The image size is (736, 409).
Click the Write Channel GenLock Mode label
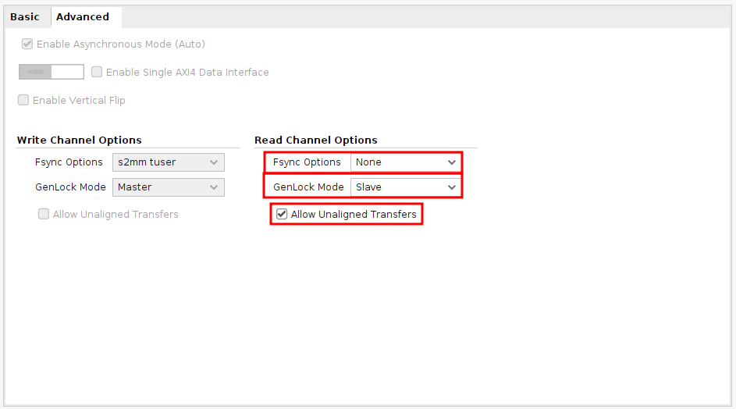70,187
